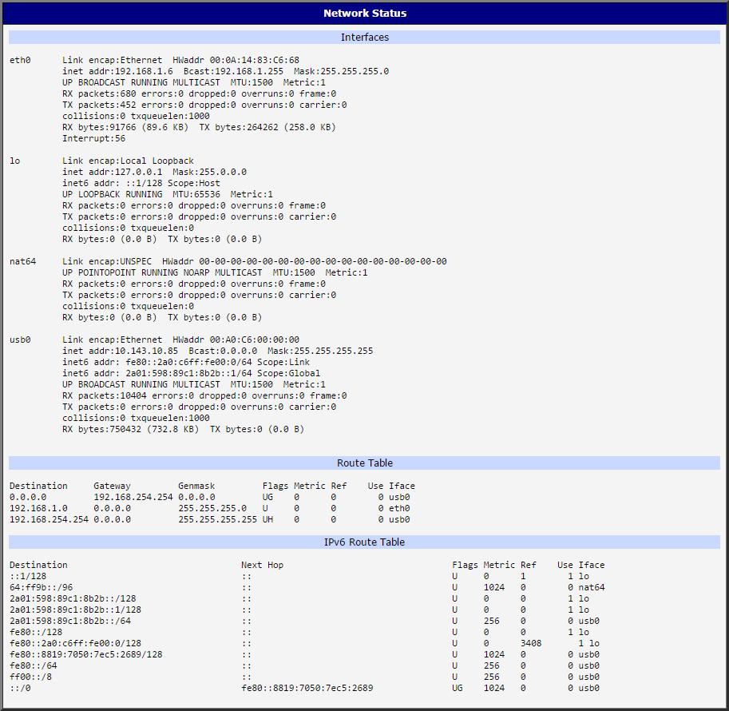
Task: Click inet6 fe80::2a0:c6ff:fe00:0/64 Scope:Link line
Action: (186, 362)
